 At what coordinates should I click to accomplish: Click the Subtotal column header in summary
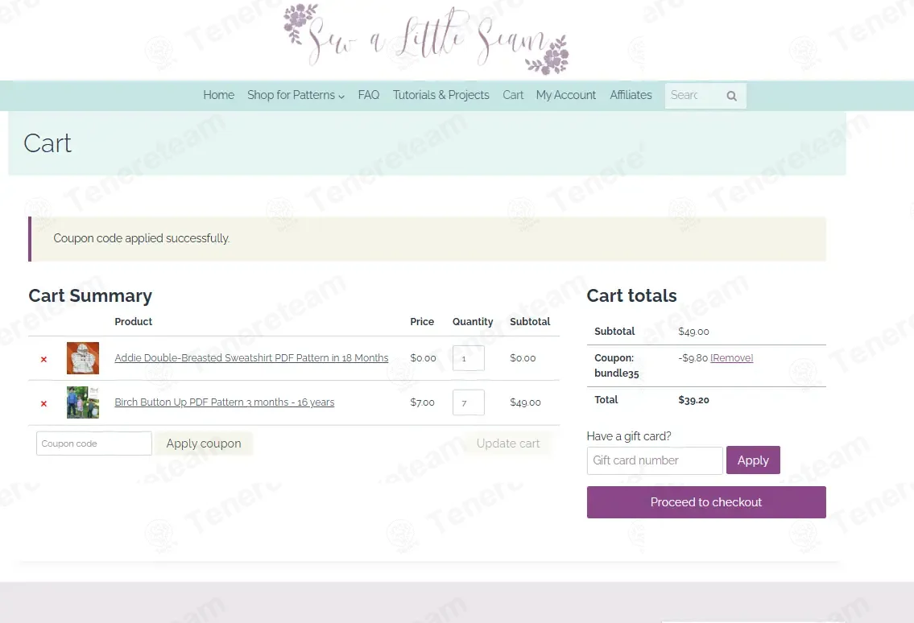pos(530,322)
